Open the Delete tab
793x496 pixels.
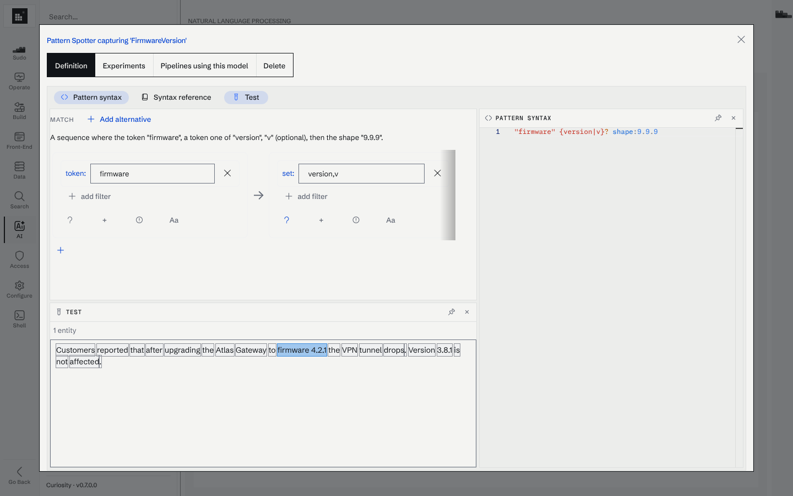pyautogui.click(x=274, y=66)
